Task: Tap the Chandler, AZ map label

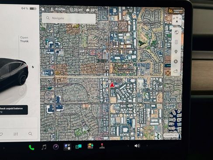Action: coord(171,135)
